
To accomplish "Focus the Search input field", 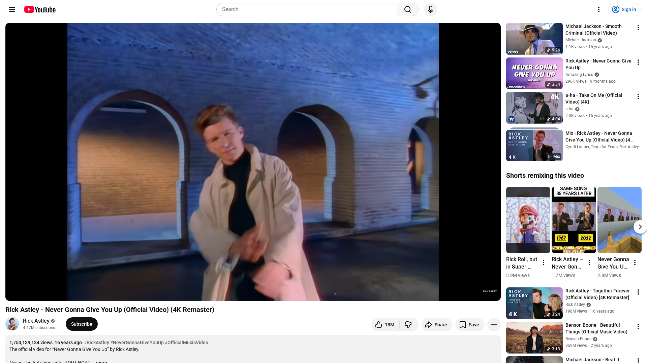I will pos(307,9).
